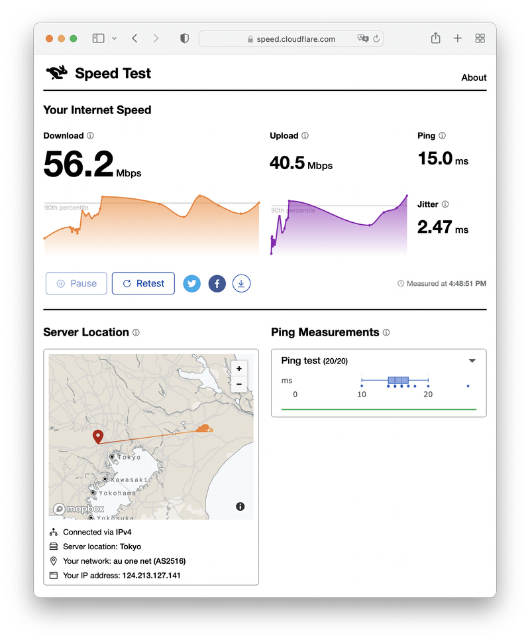This screenshot has height=642, width=530.
Task: Zoom in on the map
Action: click(239, 368)
